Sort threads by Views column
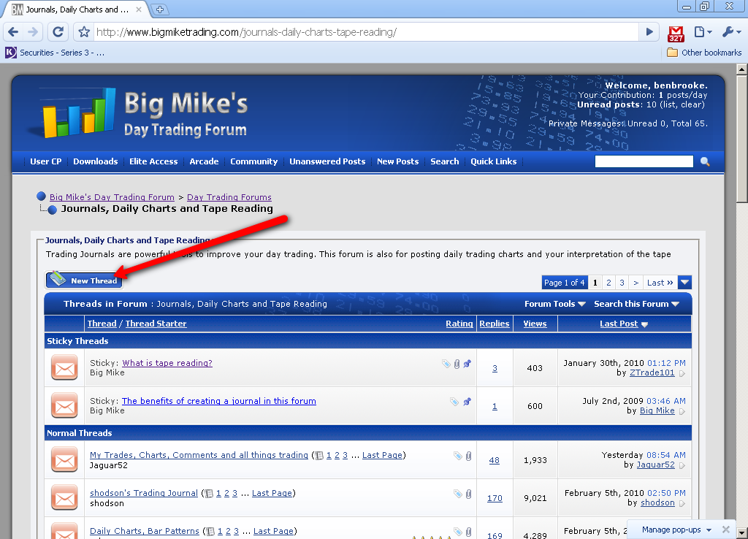This screenshot has width=748, height=539. pos(535,324)
